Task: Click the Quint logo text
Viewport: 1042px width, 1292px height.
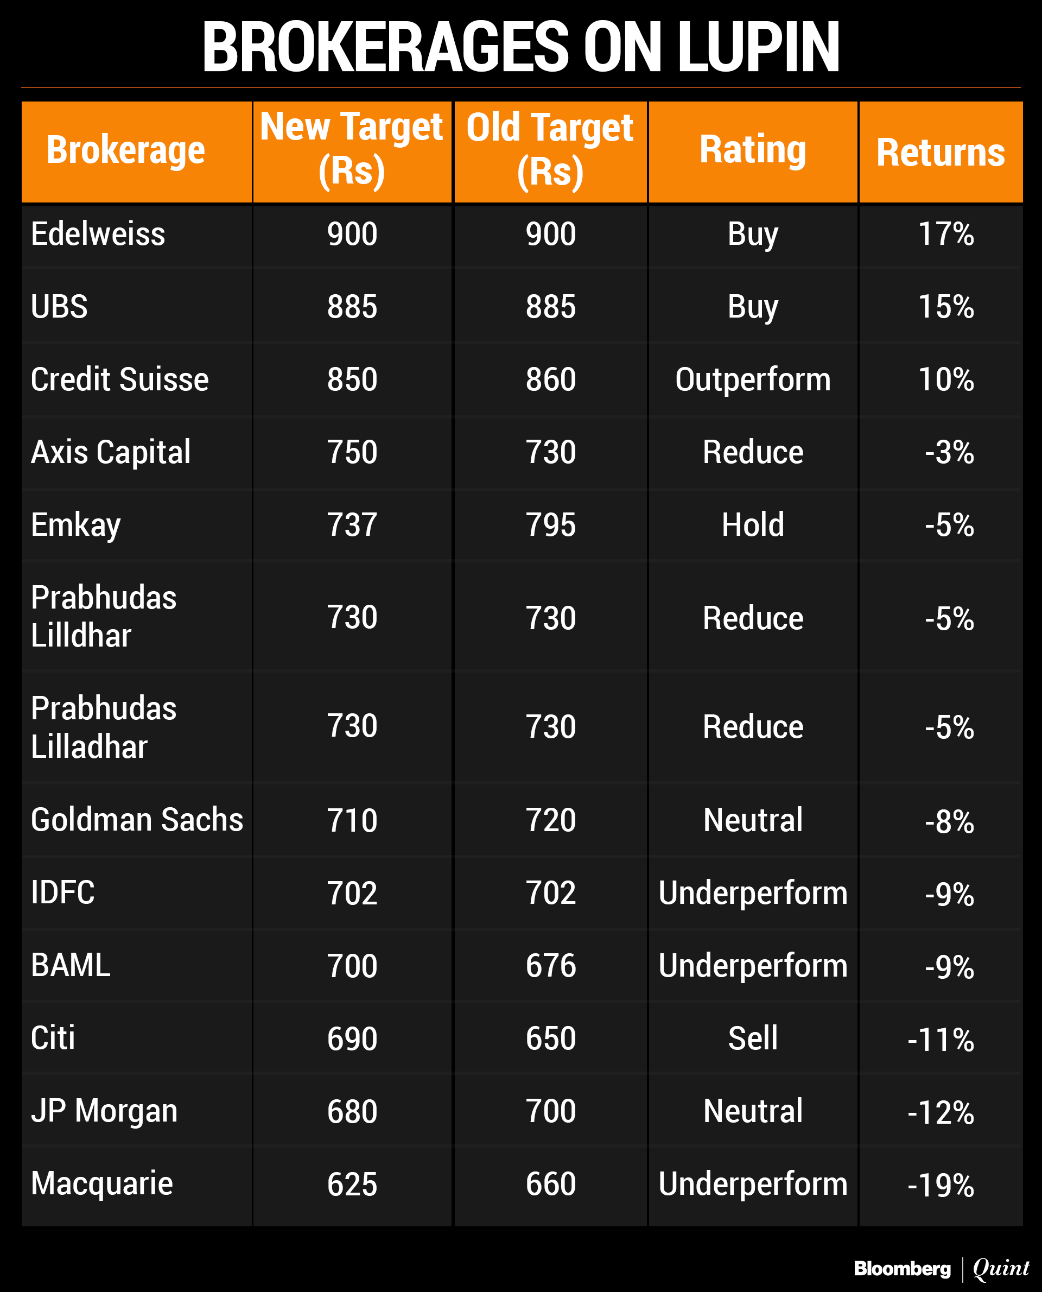Action: 1001,1268
